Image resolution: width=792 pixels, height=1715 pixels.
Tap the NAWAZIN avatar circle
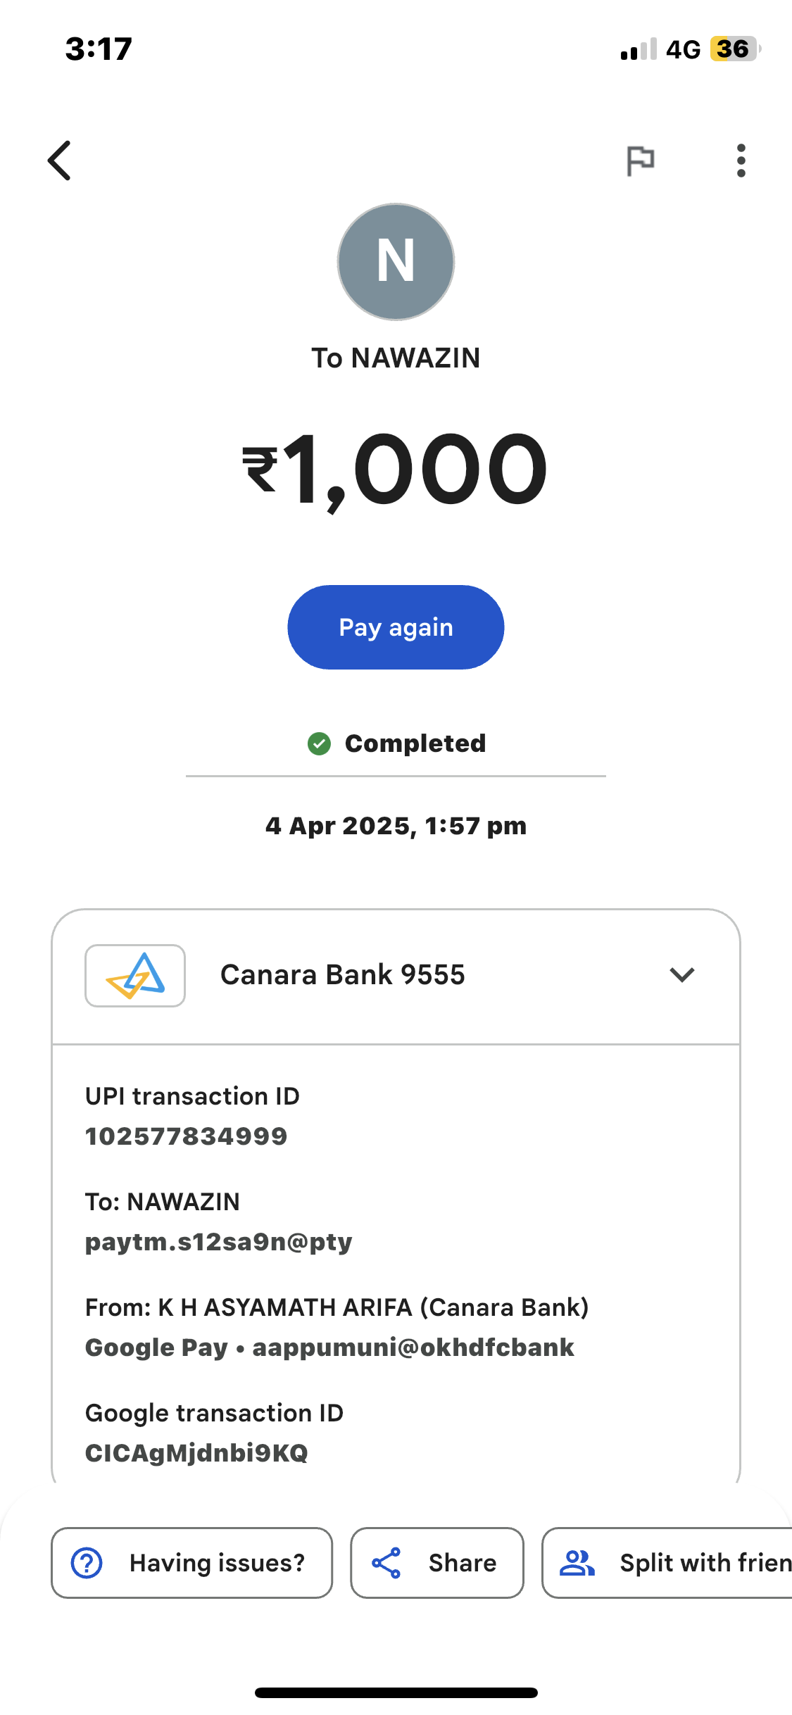396,262
